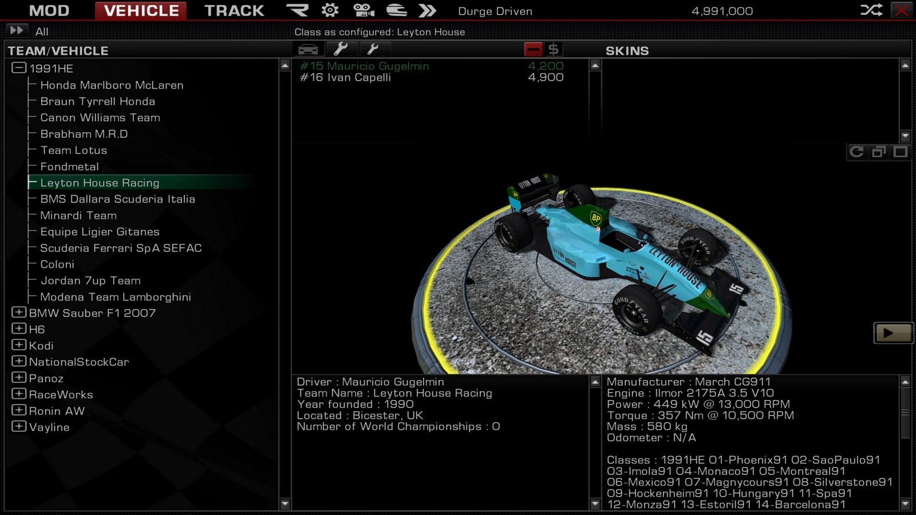Switch to the TRACK tab
916x515 pixels.
[234, 11]
